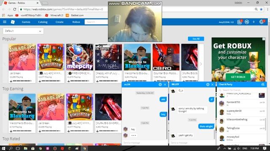Open Karolan8703 conversation in chat list
The width and height of the screenshot is (270, 151).
242,104
